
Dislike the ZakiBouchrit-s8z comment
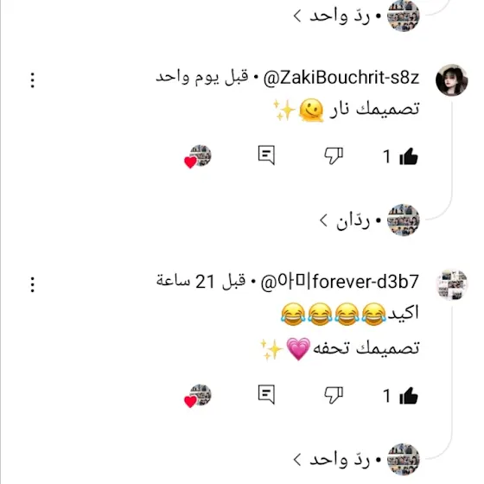[x=334, y=156]
